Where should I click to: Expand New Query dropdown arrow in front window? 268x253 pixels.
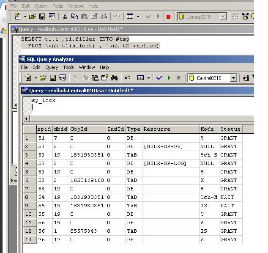click(x=36, y=78)
